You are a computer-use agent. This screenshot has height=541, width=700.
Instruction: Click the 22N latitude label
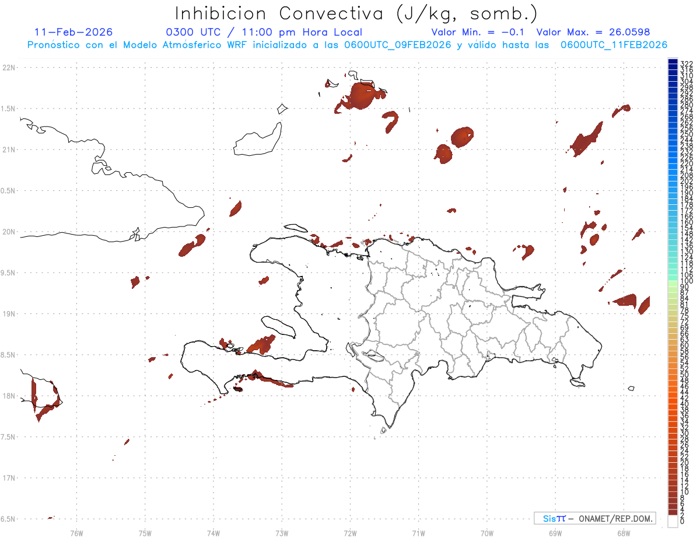9,68
